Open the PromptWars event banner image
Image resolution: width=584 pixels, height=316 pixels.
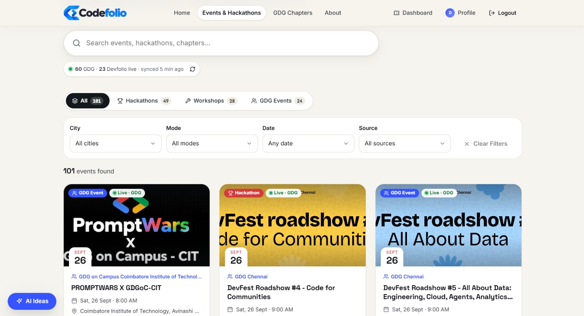pos(137,225)
